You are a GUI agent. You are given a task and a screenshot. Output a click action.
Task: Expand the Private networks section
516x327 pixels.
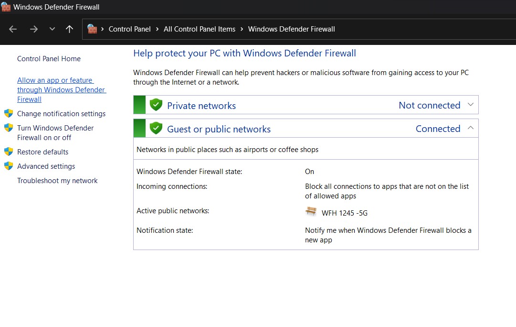(471, 105)
